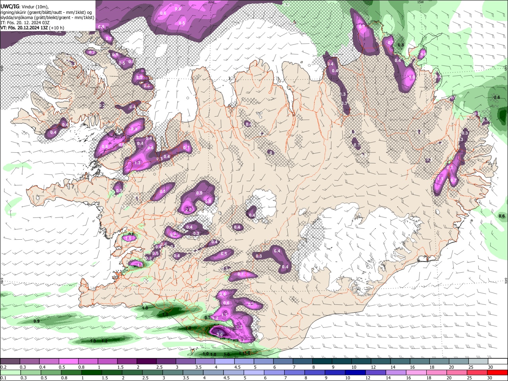Image resolution: width=508 pixels, height=381 pixels.
Task: Click the 'IT: Fös. 20. 12. 2024 03Z' line
Action: [x=25, y=23]
